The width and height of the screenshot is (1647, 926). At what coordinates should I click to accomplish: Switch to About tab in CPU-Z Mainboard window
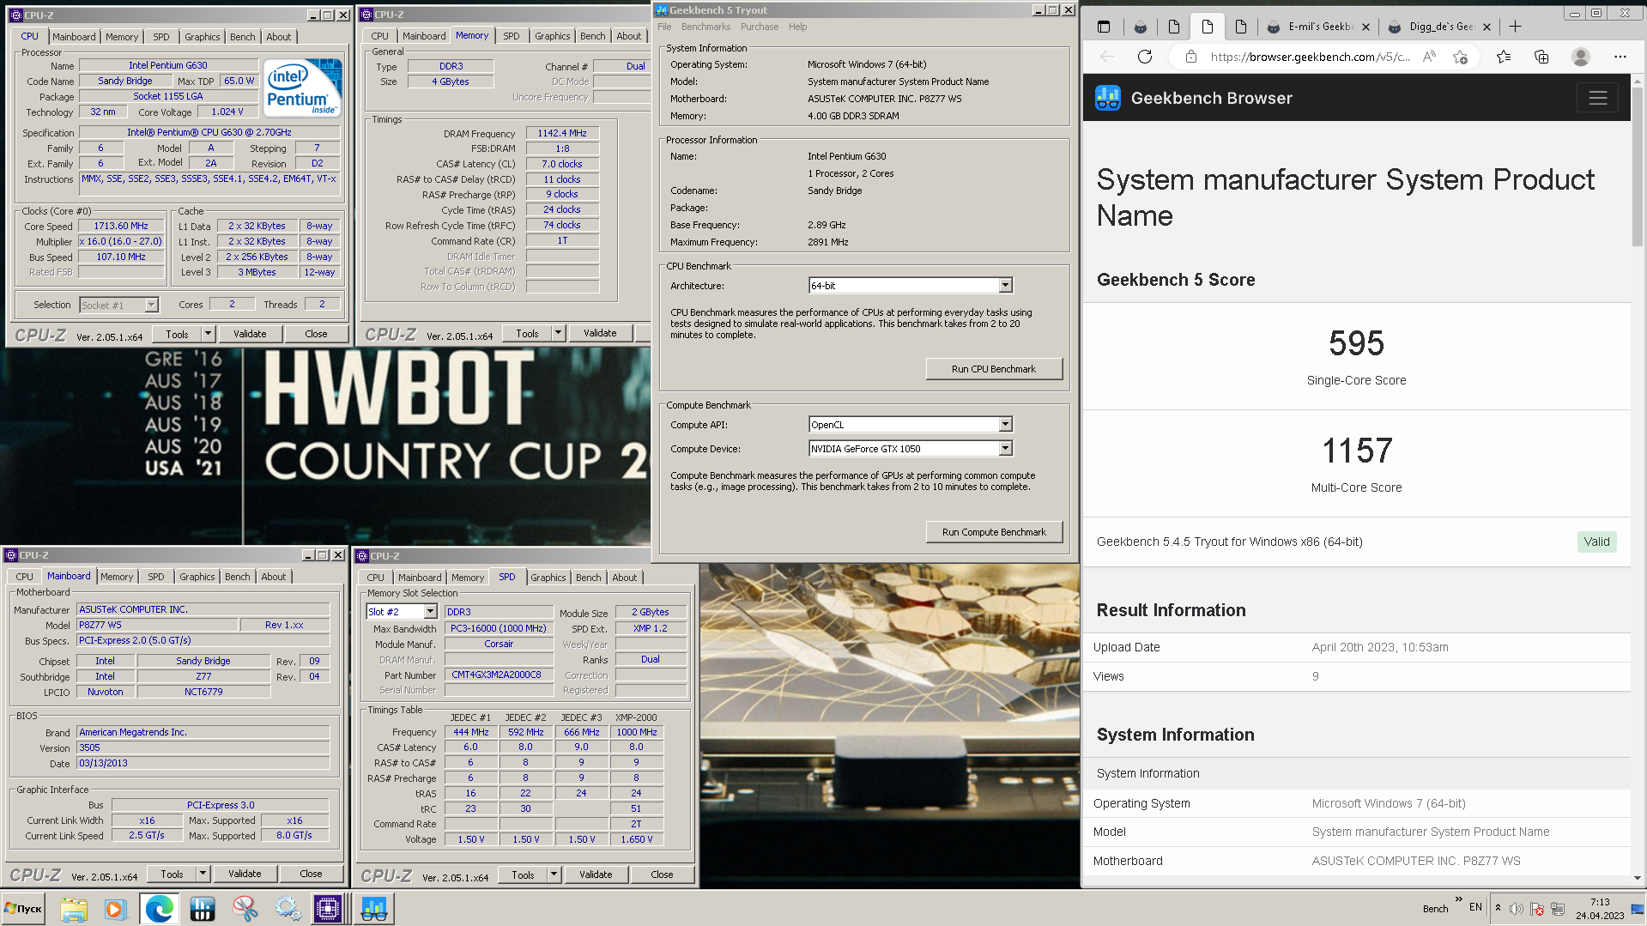274,577
